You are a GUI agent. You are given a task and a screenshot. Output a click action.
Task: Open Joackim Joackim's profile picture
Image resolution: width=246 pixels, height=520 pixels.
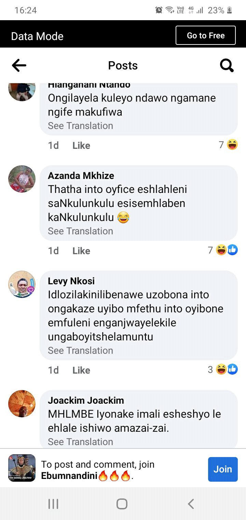(x=22, y=404)
